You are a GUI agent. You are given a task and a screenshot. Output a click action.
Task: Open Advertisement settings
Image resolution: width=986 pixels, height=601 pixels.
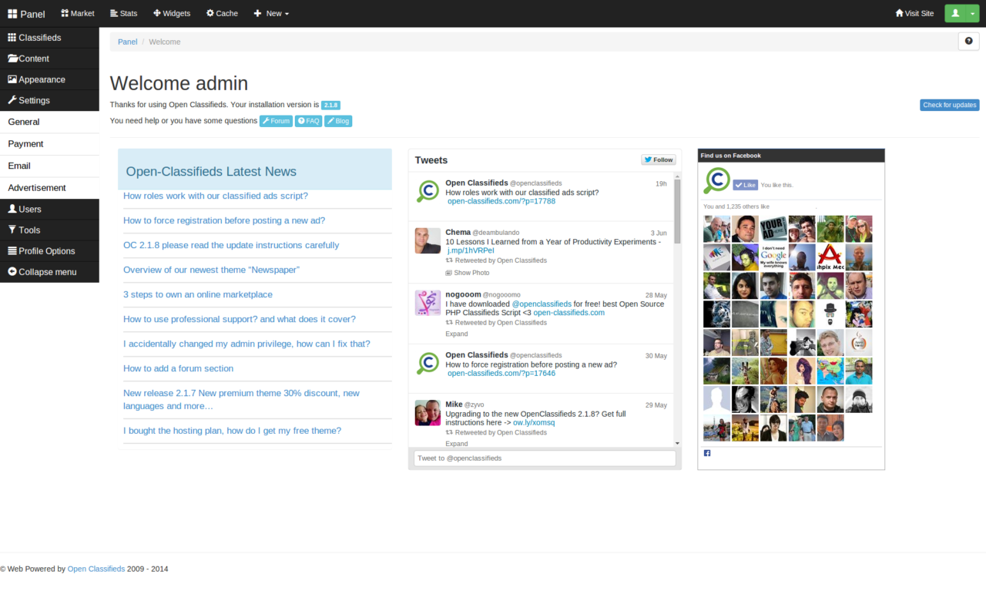(x=49, y=188)
